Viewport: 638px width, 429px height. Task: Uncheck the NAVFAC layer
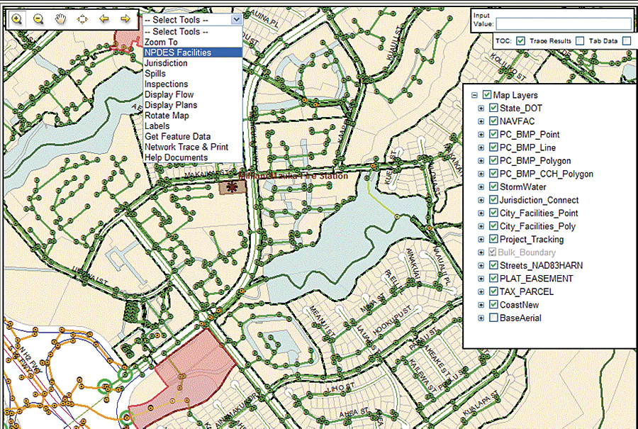click(493, 121)
